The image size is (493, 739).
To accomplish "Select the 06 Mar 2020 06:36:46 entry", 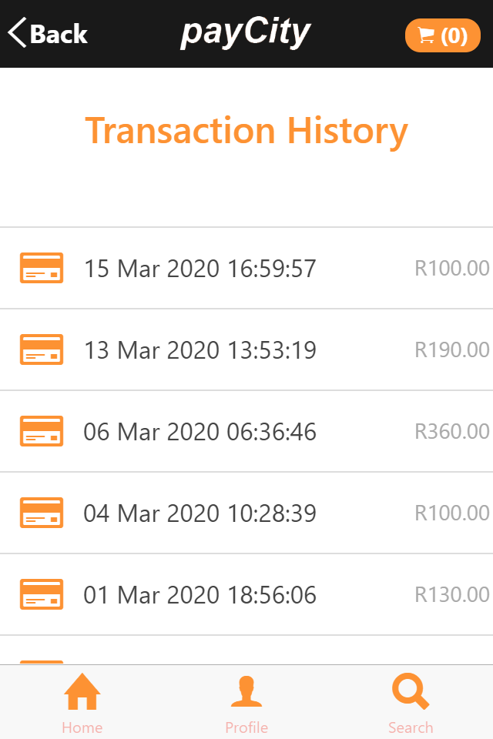I will (x=200, y=432).
